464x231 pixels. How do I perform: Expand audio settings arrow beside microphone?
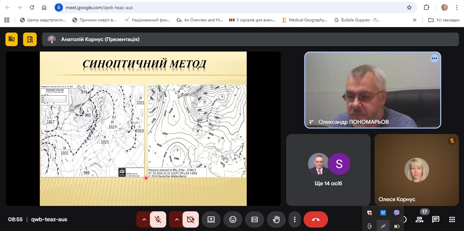point(144,219)
